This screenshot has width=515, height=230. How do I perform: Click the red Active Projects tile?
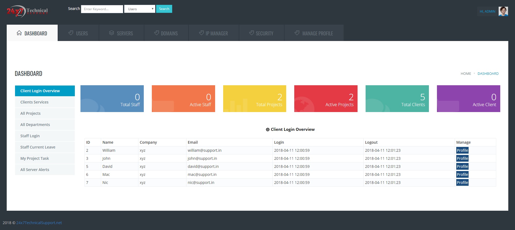(x=326, y=99)
